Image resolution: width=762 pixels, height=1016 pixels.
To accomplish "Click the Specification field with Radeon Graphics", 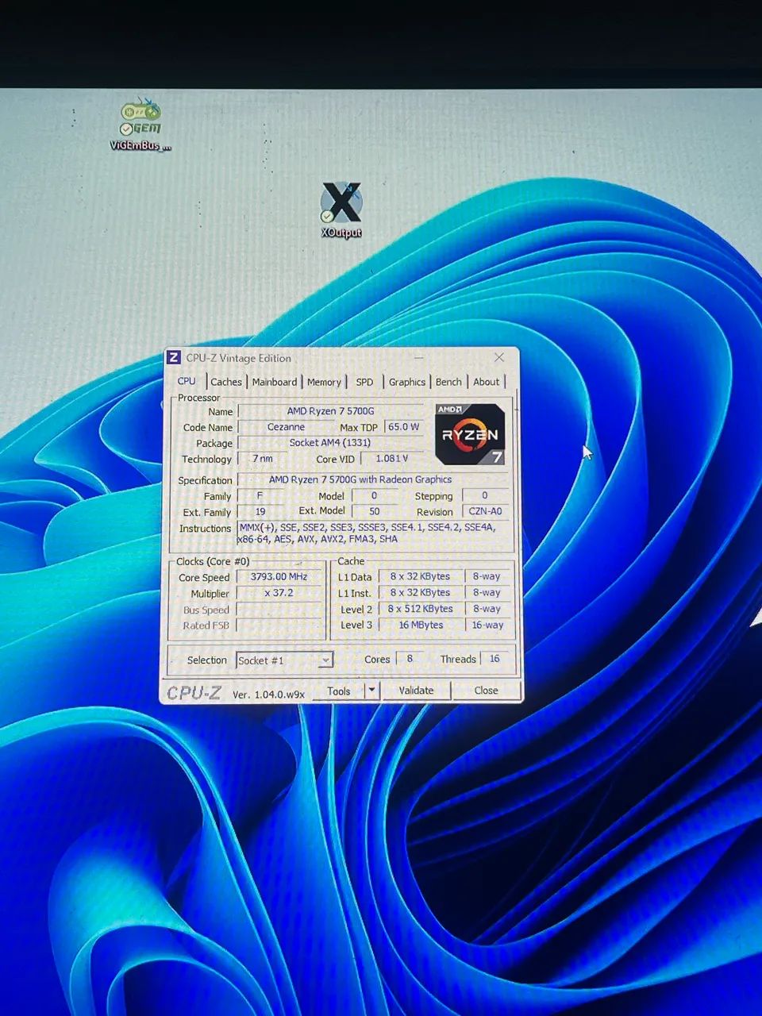I will (373, 479).
